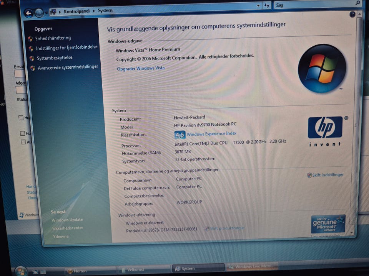Tick the second Hu checkbox in background window
Viewport: 369px width, 276px height.
point(22,133)
